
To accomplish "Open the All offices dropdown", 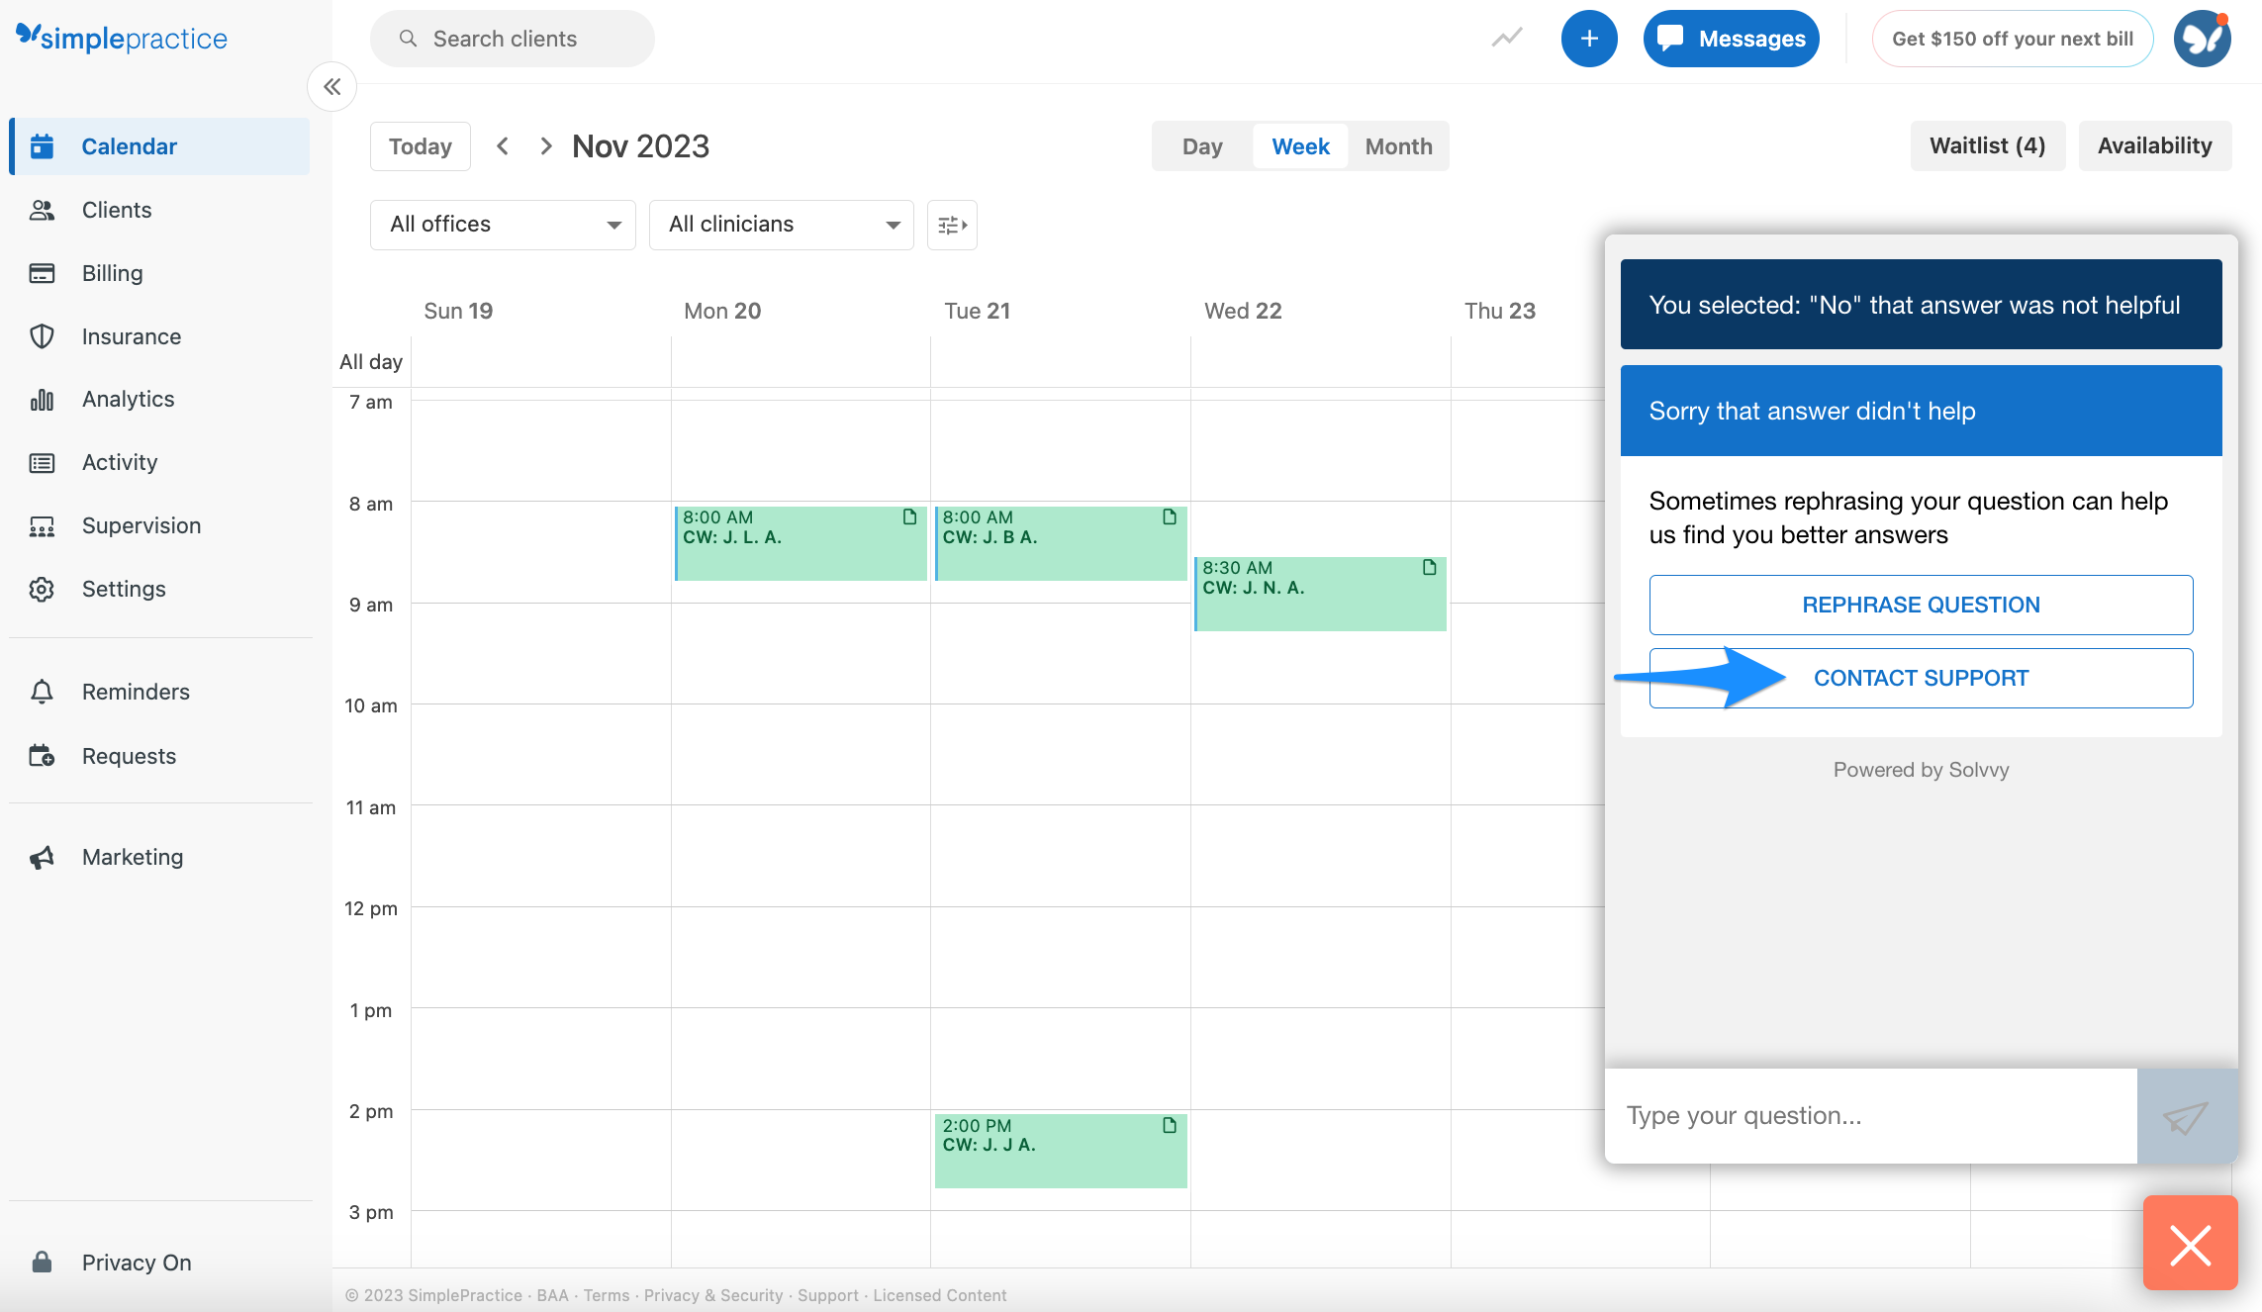I will 502,225.
